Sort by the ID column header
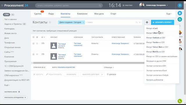This screenshot has width=186, height=105. click(43, 37)
